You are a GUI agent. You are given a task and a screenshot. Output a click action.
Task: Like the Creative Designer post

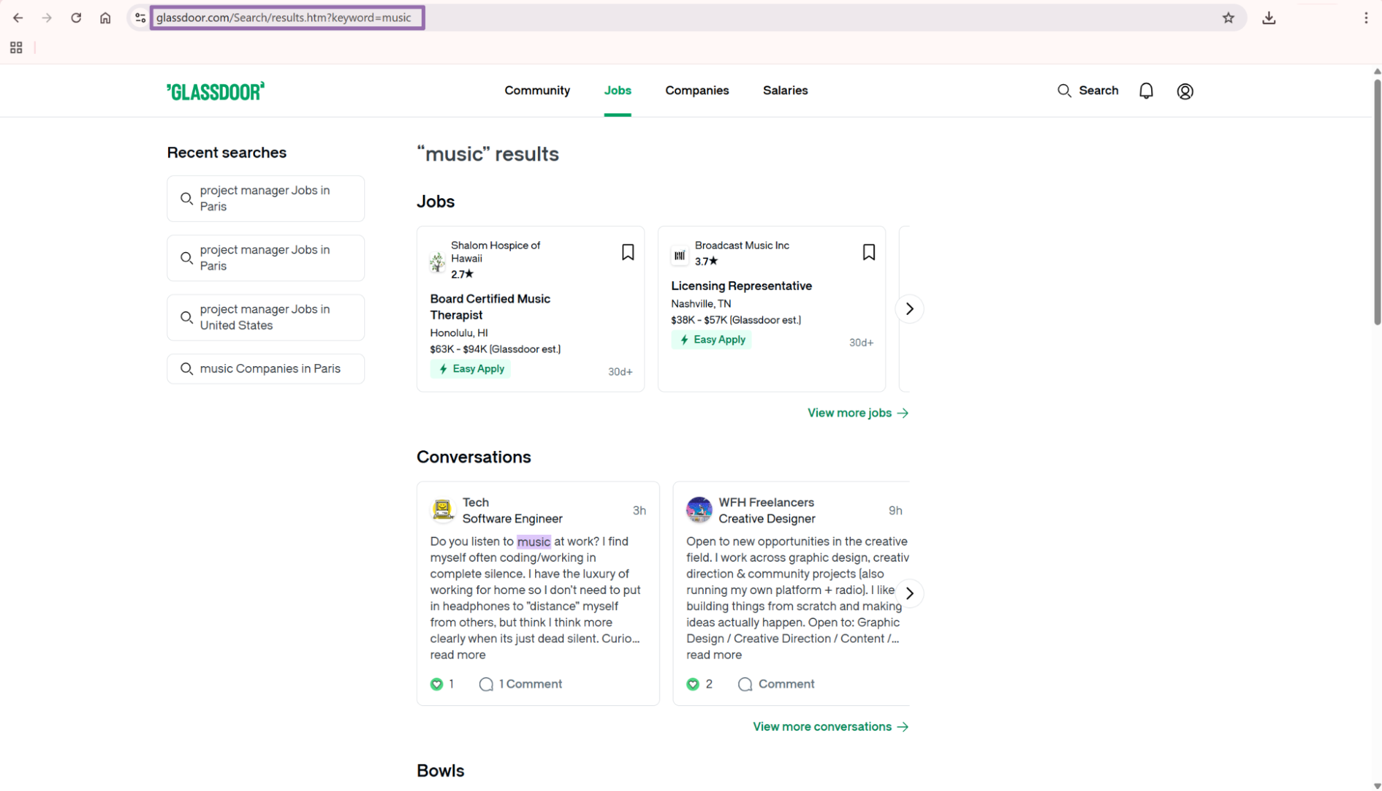tap(693, 684)
